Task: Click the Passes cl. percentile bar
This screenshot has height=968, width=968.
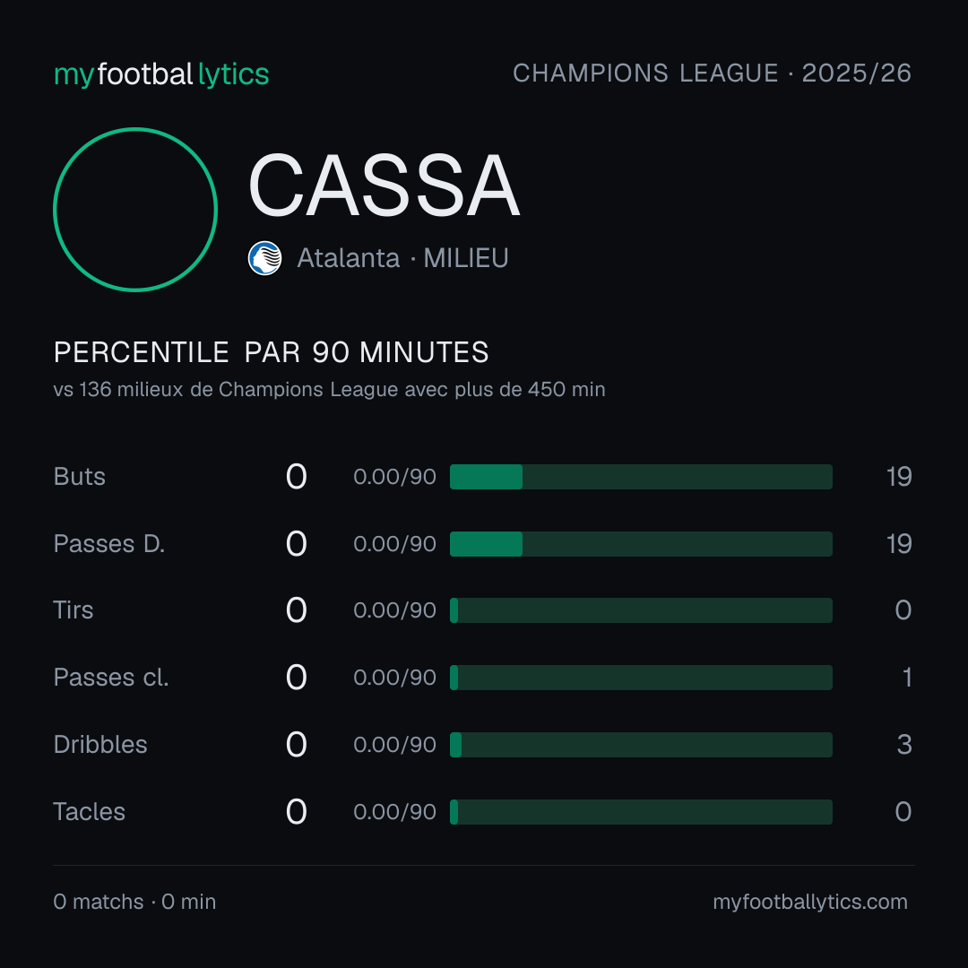Action: click(641, 678)
